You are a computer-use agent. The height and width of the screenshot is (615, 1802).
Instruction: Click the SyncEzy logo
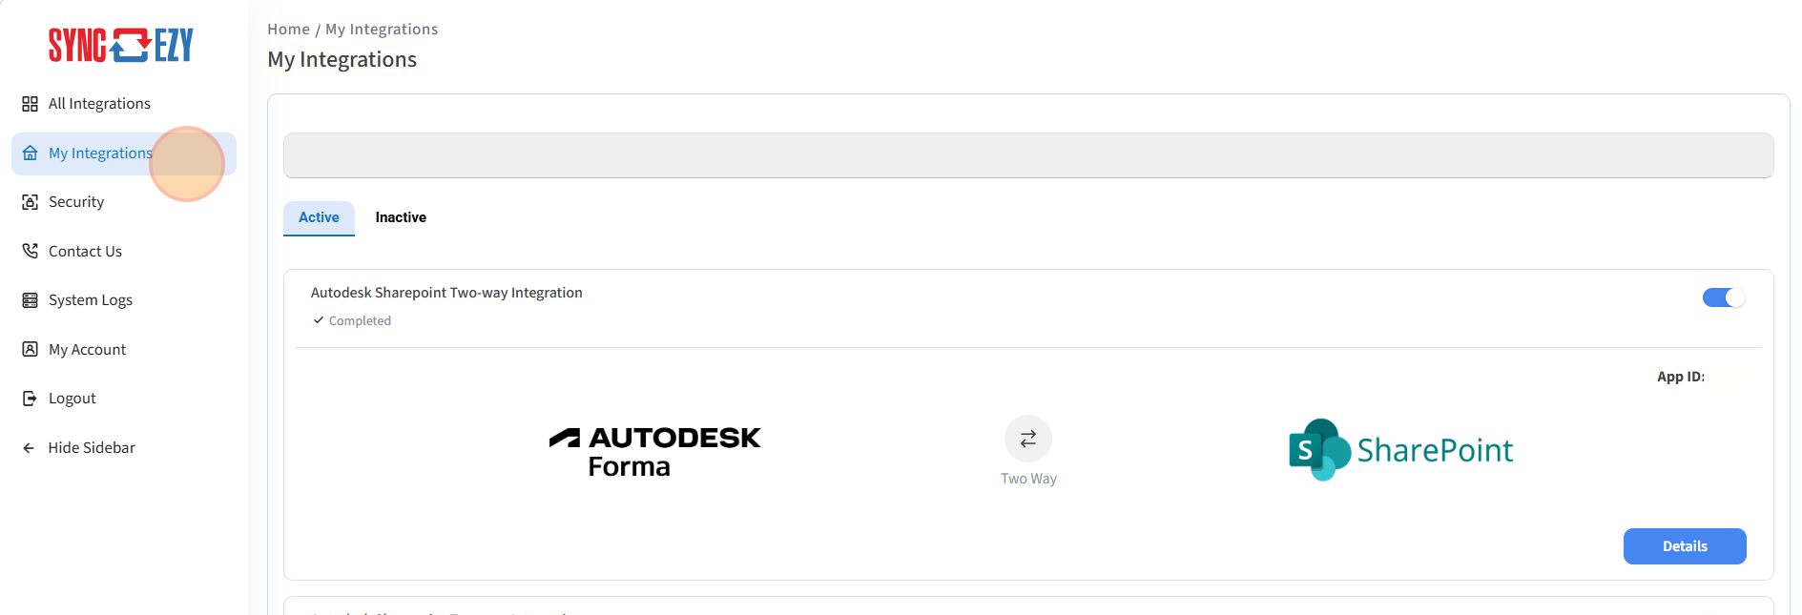click(121, 45)
